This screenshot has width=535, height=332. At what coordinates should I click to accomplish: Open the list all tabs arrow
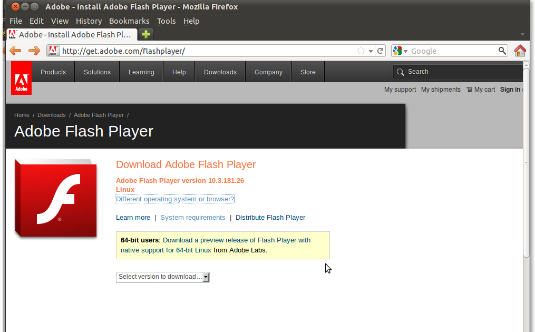pyautogui.click(x=522, y=34)
